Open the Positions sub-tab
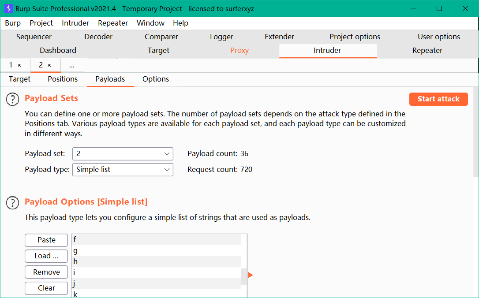 [63, 79]
